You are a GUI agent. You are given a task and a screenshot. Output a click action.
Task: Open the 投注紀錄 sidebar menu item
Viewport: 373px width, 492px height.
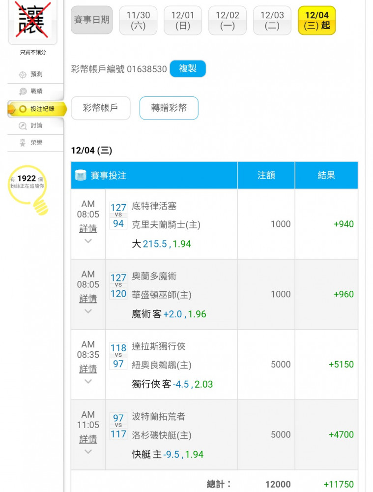[x=37, y=109]
